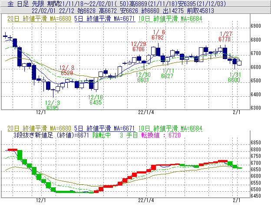Click the 1/6 6792 peak annotation

coord(158,35)
